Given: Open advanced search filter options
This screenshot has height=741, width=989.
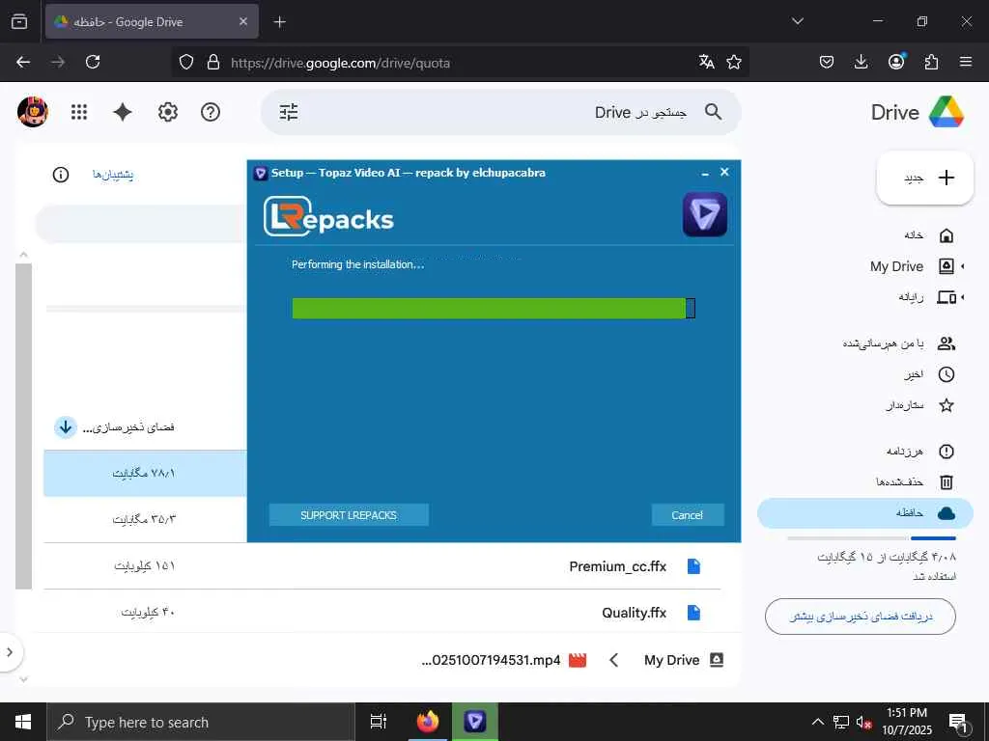Looking at the screenshot, I should coord(289,112).
